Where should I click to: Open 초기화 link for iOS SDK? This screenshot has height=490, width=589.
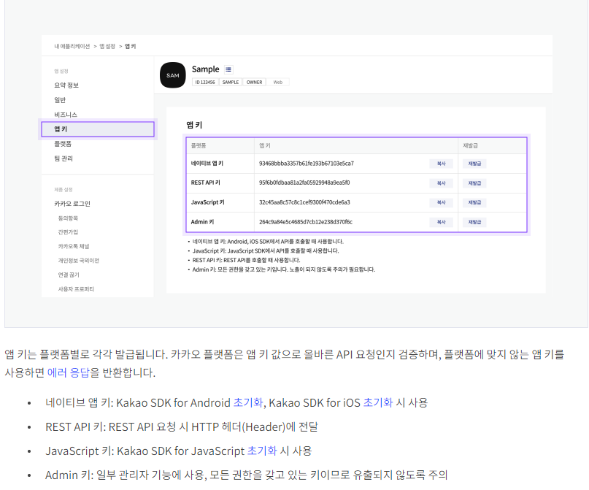click(378, 402)
